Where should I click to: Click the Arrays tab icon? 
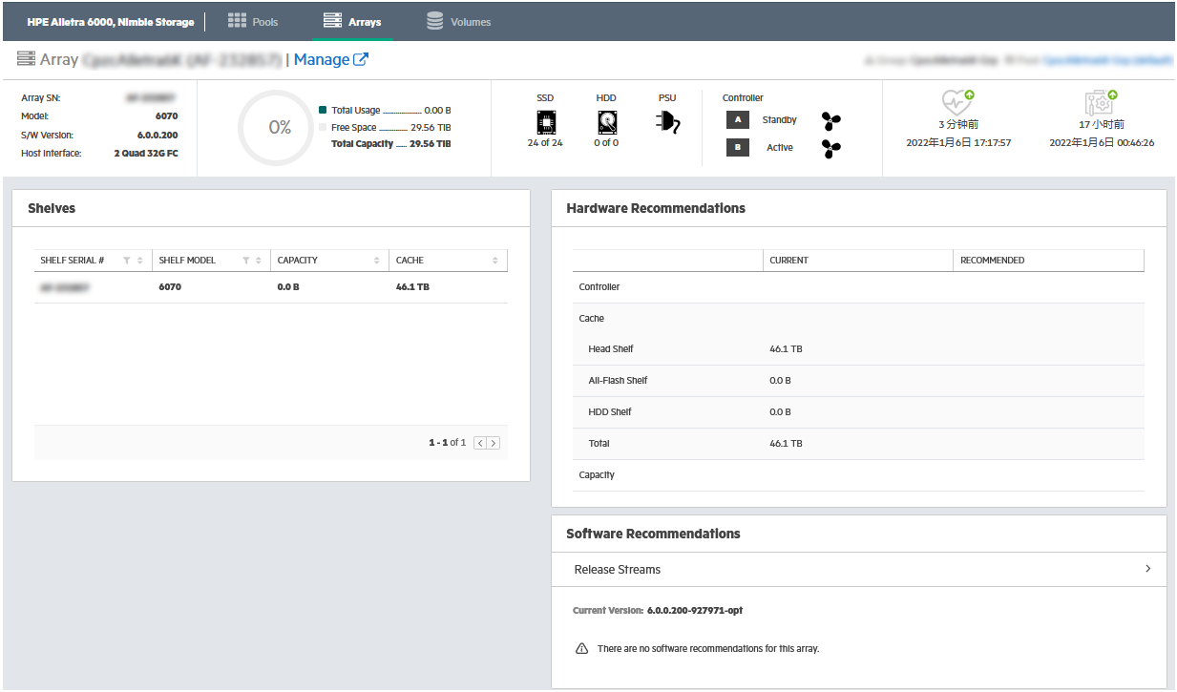tap(332, 20)
